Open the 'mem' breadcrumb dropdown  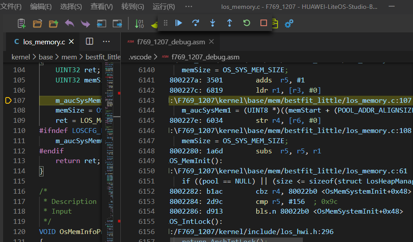69,57
